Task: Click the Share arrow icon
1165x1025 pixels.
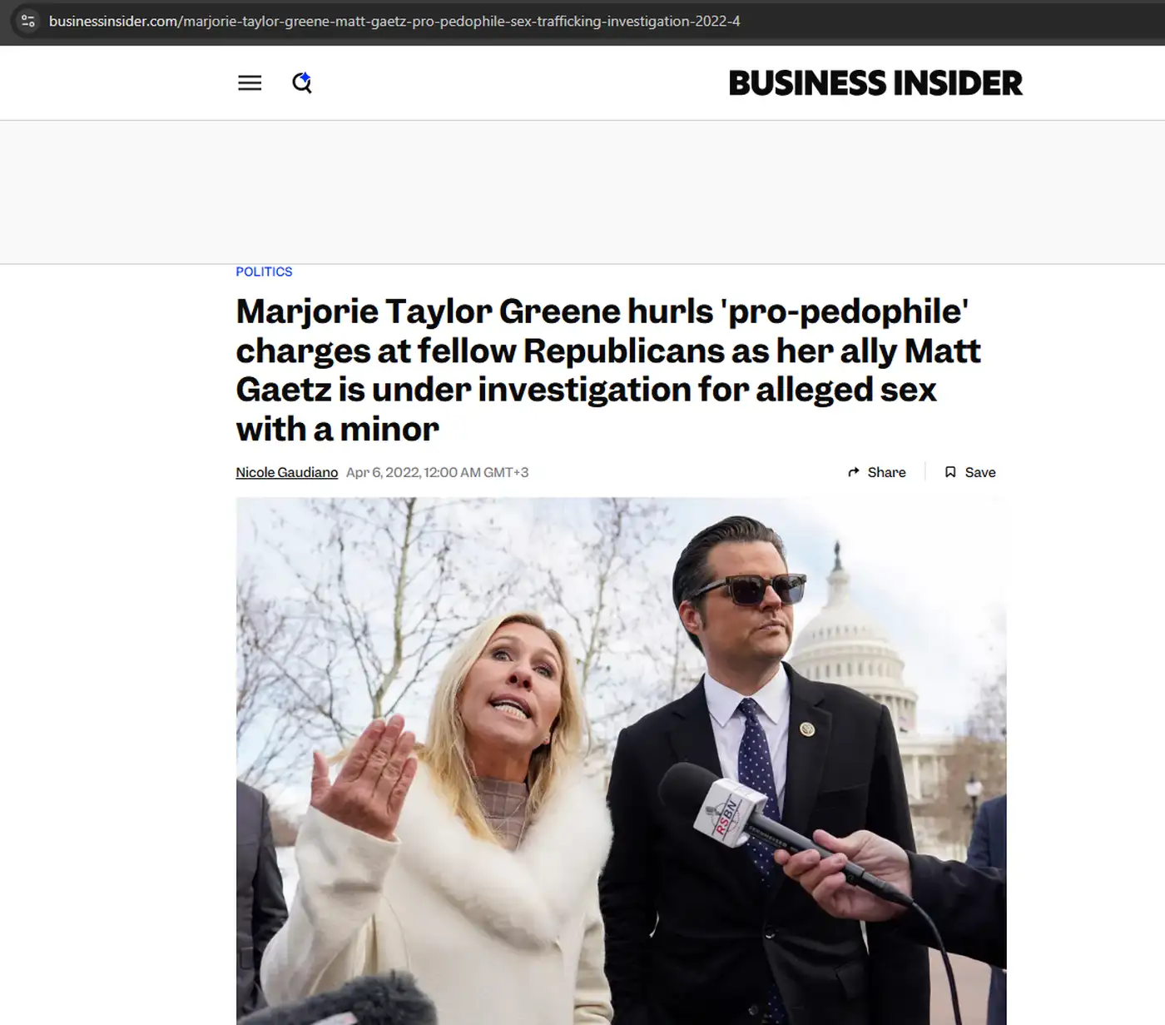Action: point(853,472)
